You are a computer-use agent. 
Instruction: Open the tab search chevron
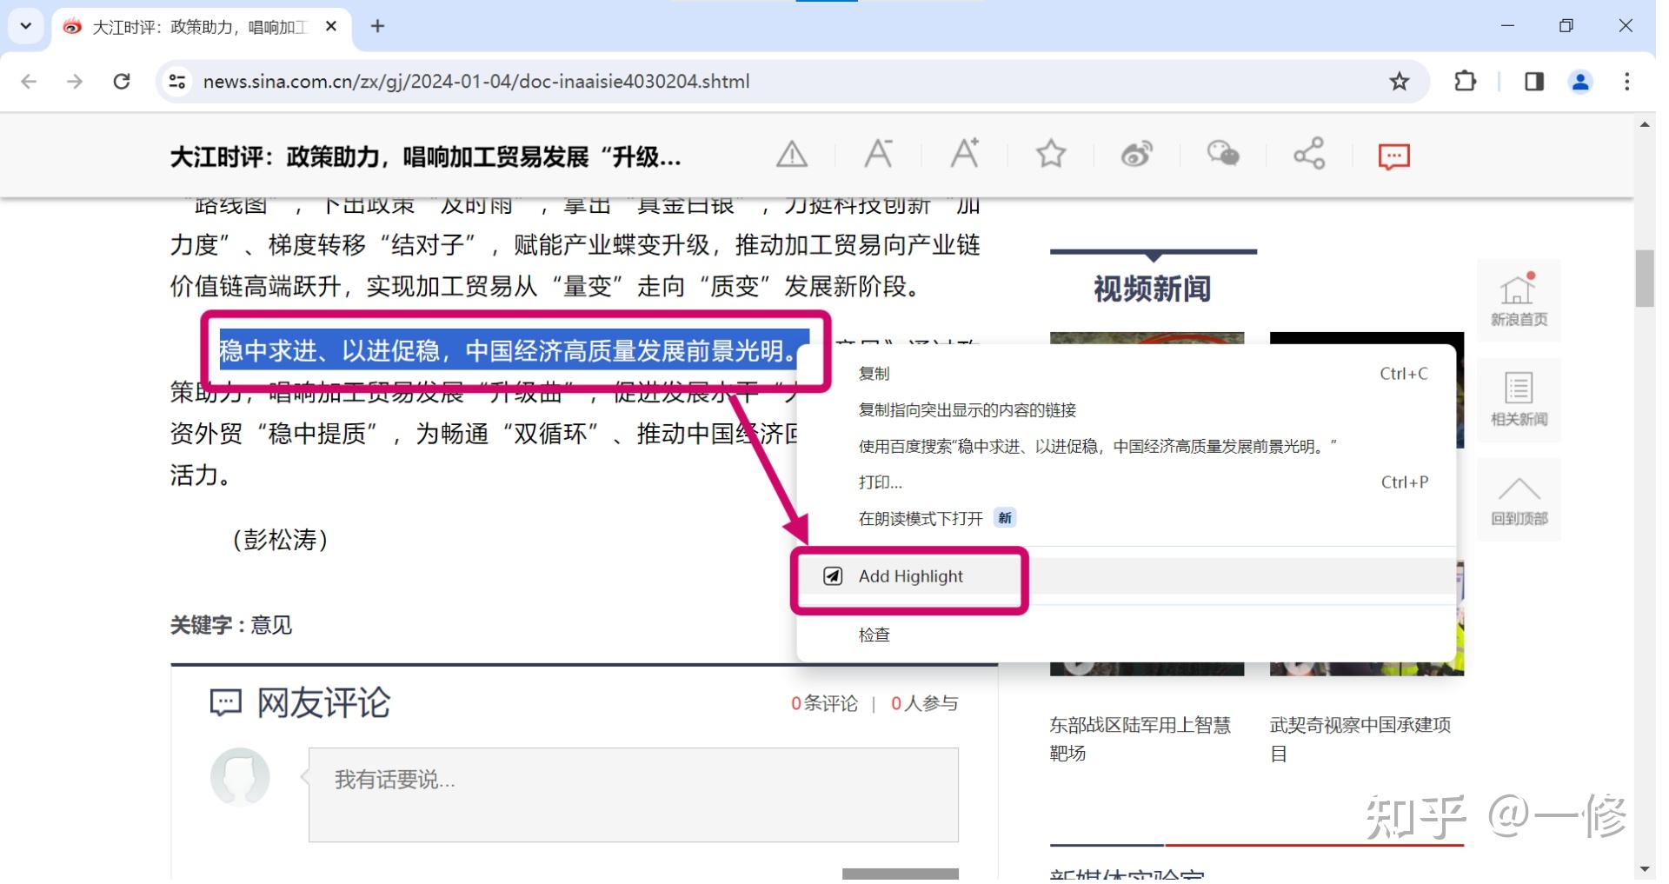pyautogui.click(x=25, y=26)
